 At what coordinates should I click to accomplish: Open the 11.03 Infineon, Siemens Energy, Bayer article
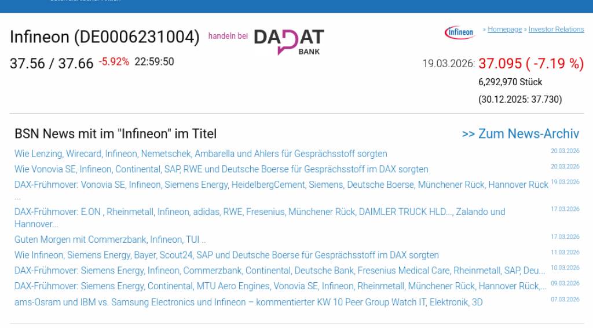coord(226,256)
